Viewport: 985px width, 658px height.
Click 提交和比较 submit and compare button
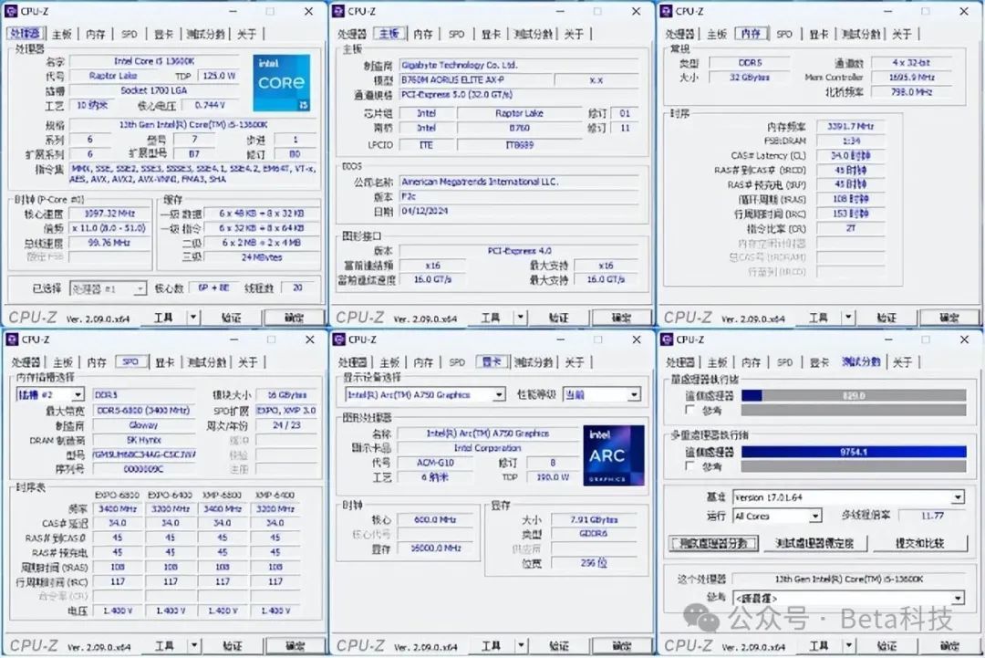coord(919,543)
